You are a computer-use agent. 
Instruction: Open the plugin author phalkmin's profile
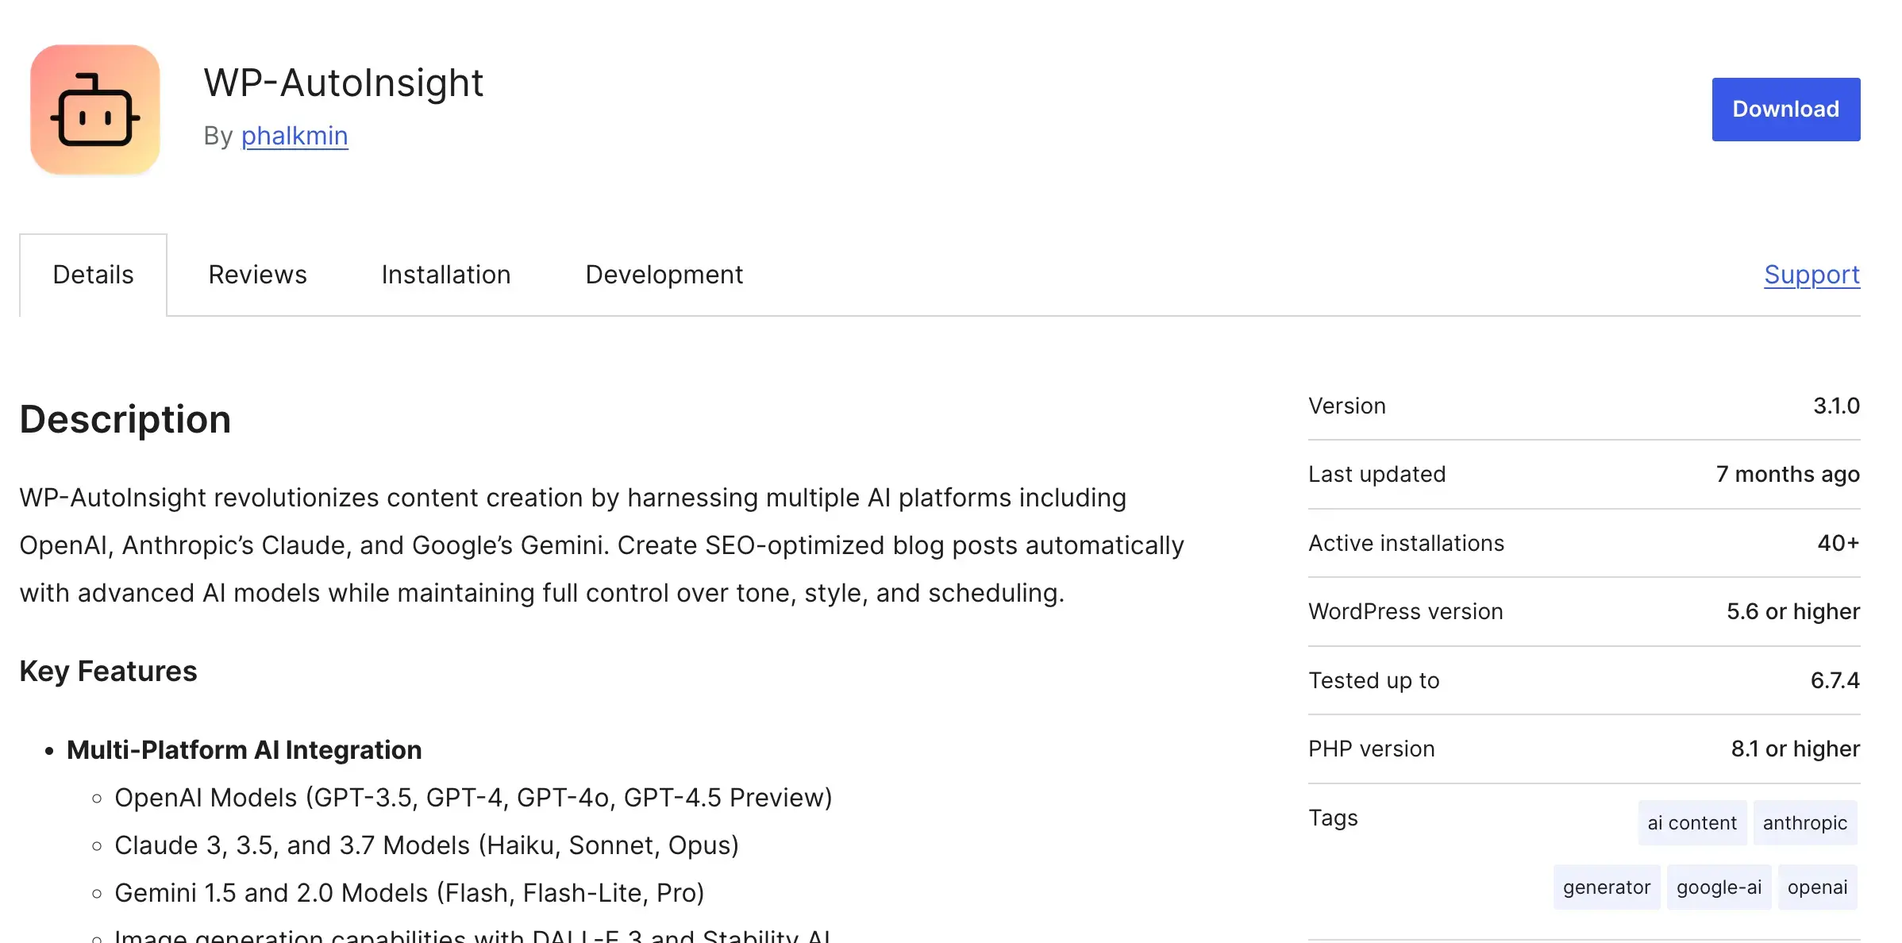point(295,136)
